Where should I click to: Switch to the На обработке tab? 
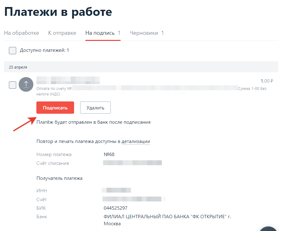click(x=21, y=33)
